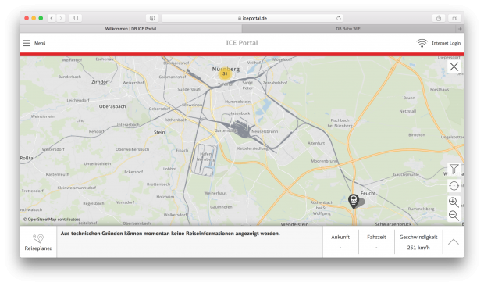Viewport: 484px width, 286px height.
Task: Click the technical error message text
Action: (x=170, y=234)
